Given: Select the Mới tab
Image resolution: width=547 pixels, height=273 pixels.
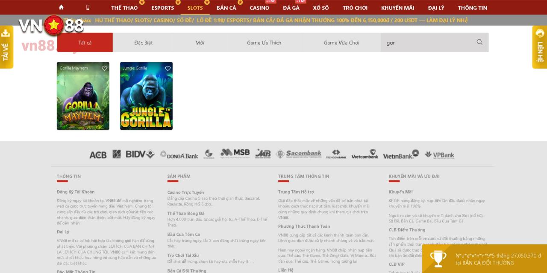Looking at the screenshot, I should coord(200,43).
